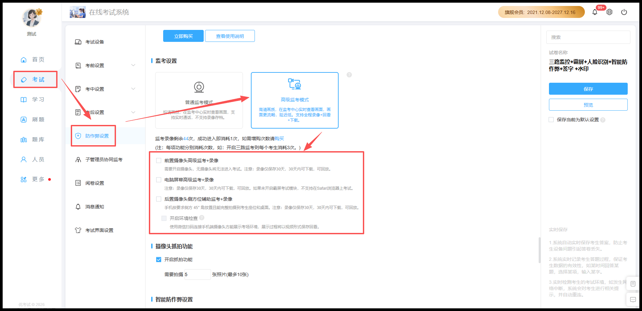642x311 pixels.
Task: Open 防作弊设置 menu item
Action: [x=105, y=136]
